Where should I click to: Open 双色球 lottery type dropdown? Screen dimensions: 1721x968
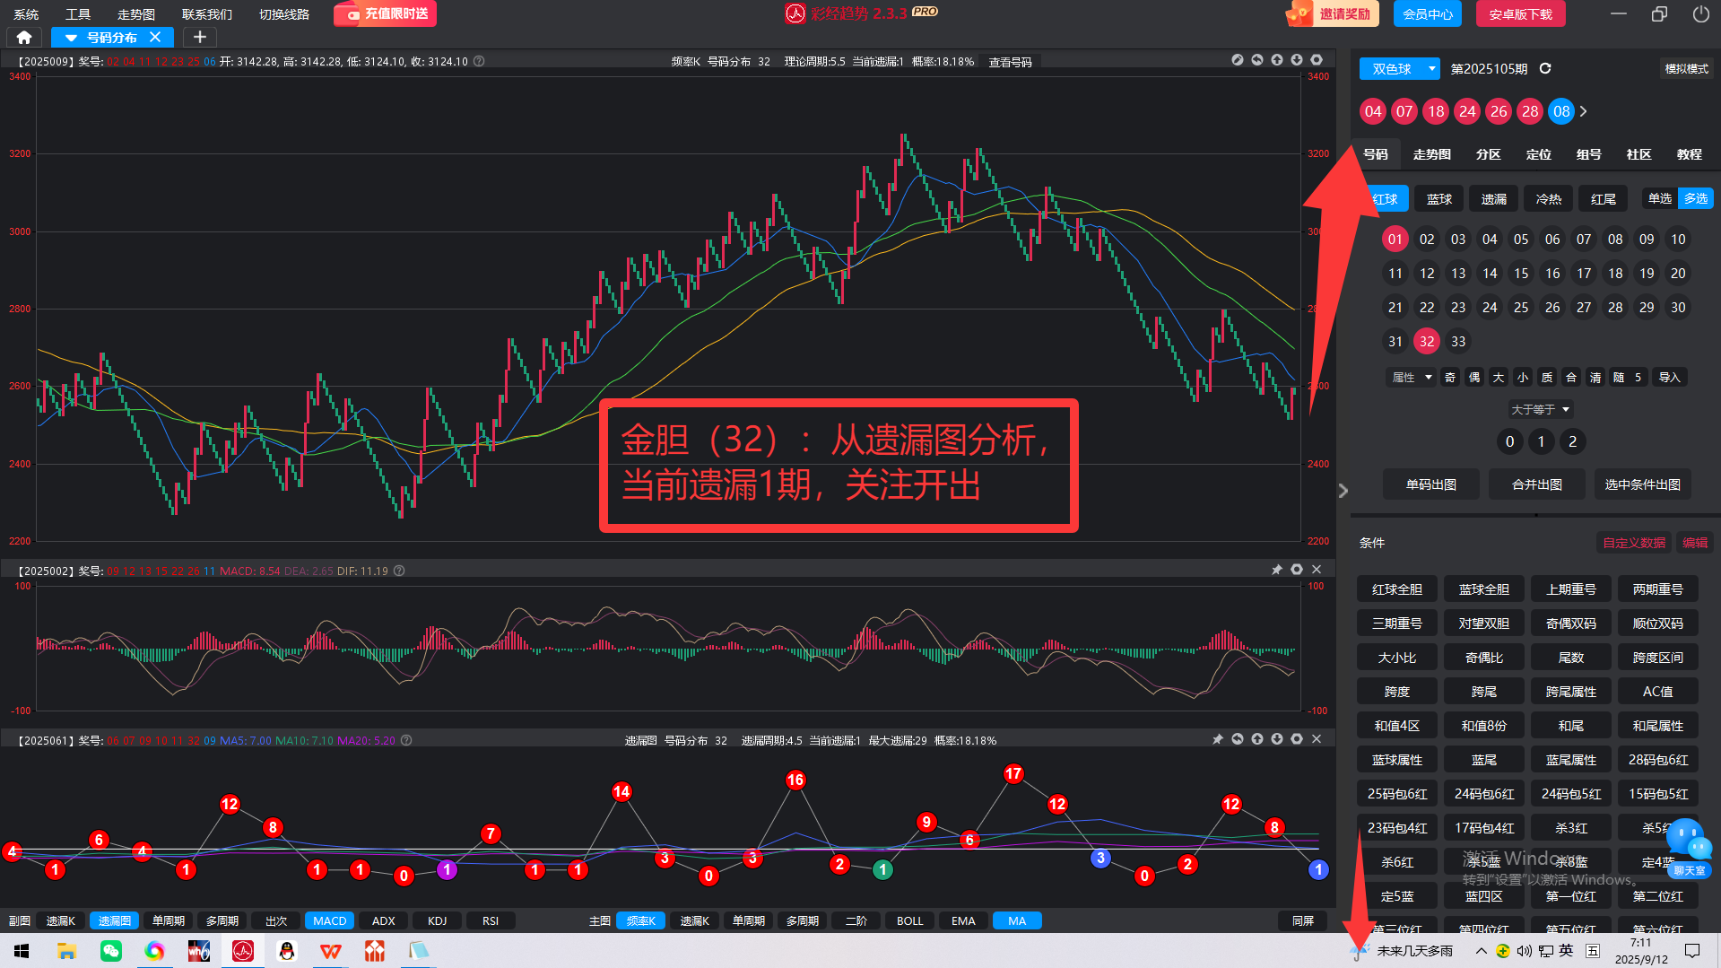click(x=1399, y=69)
